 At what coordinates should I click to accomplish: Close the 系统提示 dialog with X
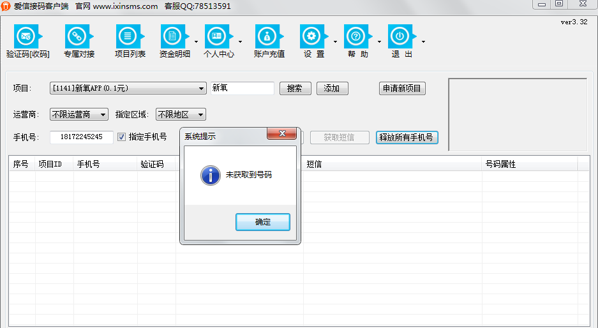[x=282, y=133]
